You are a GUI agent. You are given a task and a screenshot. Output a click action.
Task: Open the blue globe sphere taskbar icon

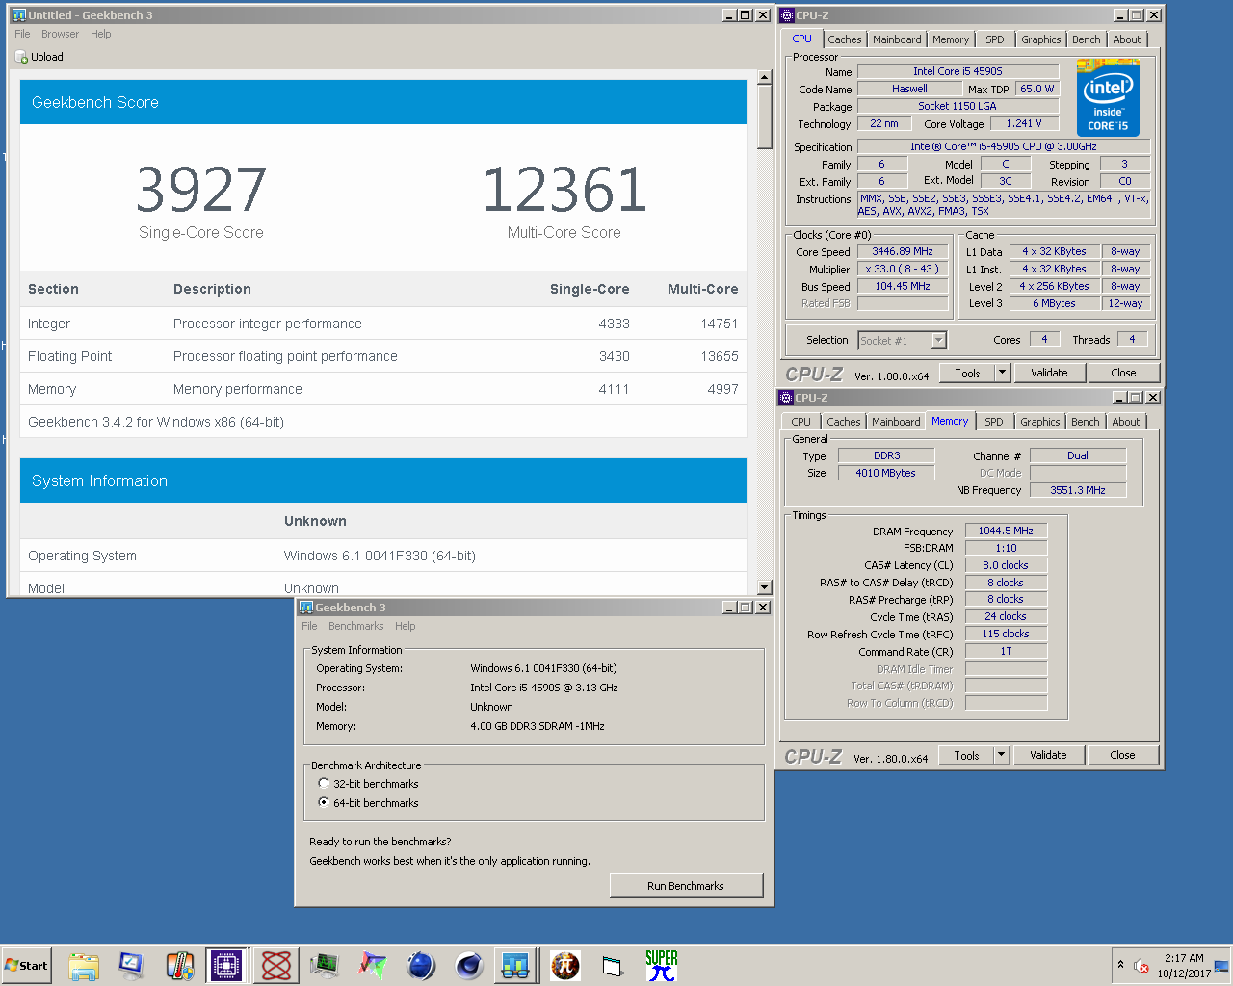(420, 966)
